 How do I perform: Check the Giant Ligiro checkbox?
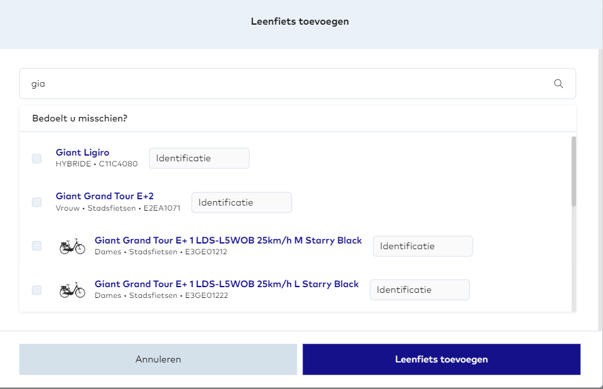(x=37, y=158)
